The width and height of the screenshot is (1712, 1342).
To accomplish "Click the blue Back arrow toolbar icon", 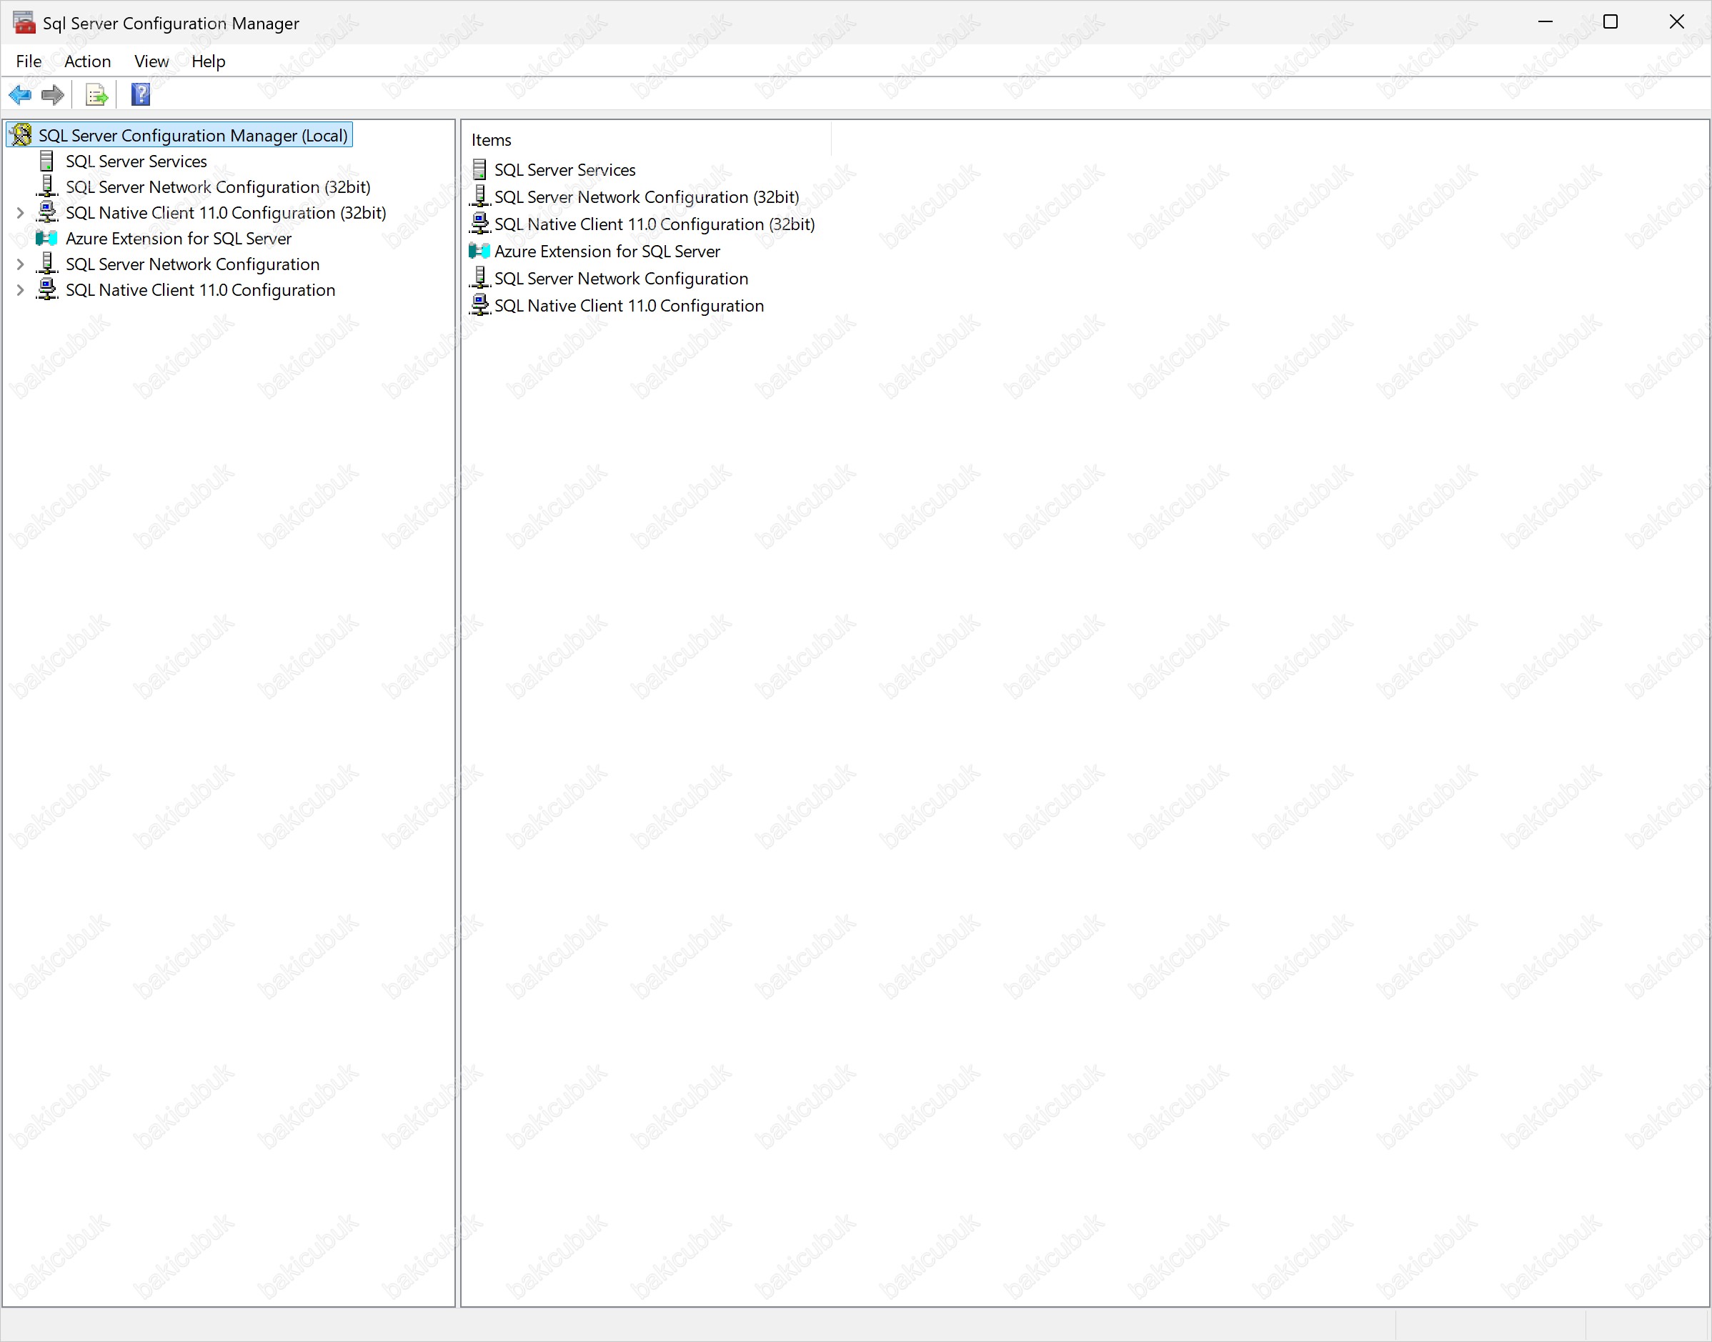I will point(19,95).
